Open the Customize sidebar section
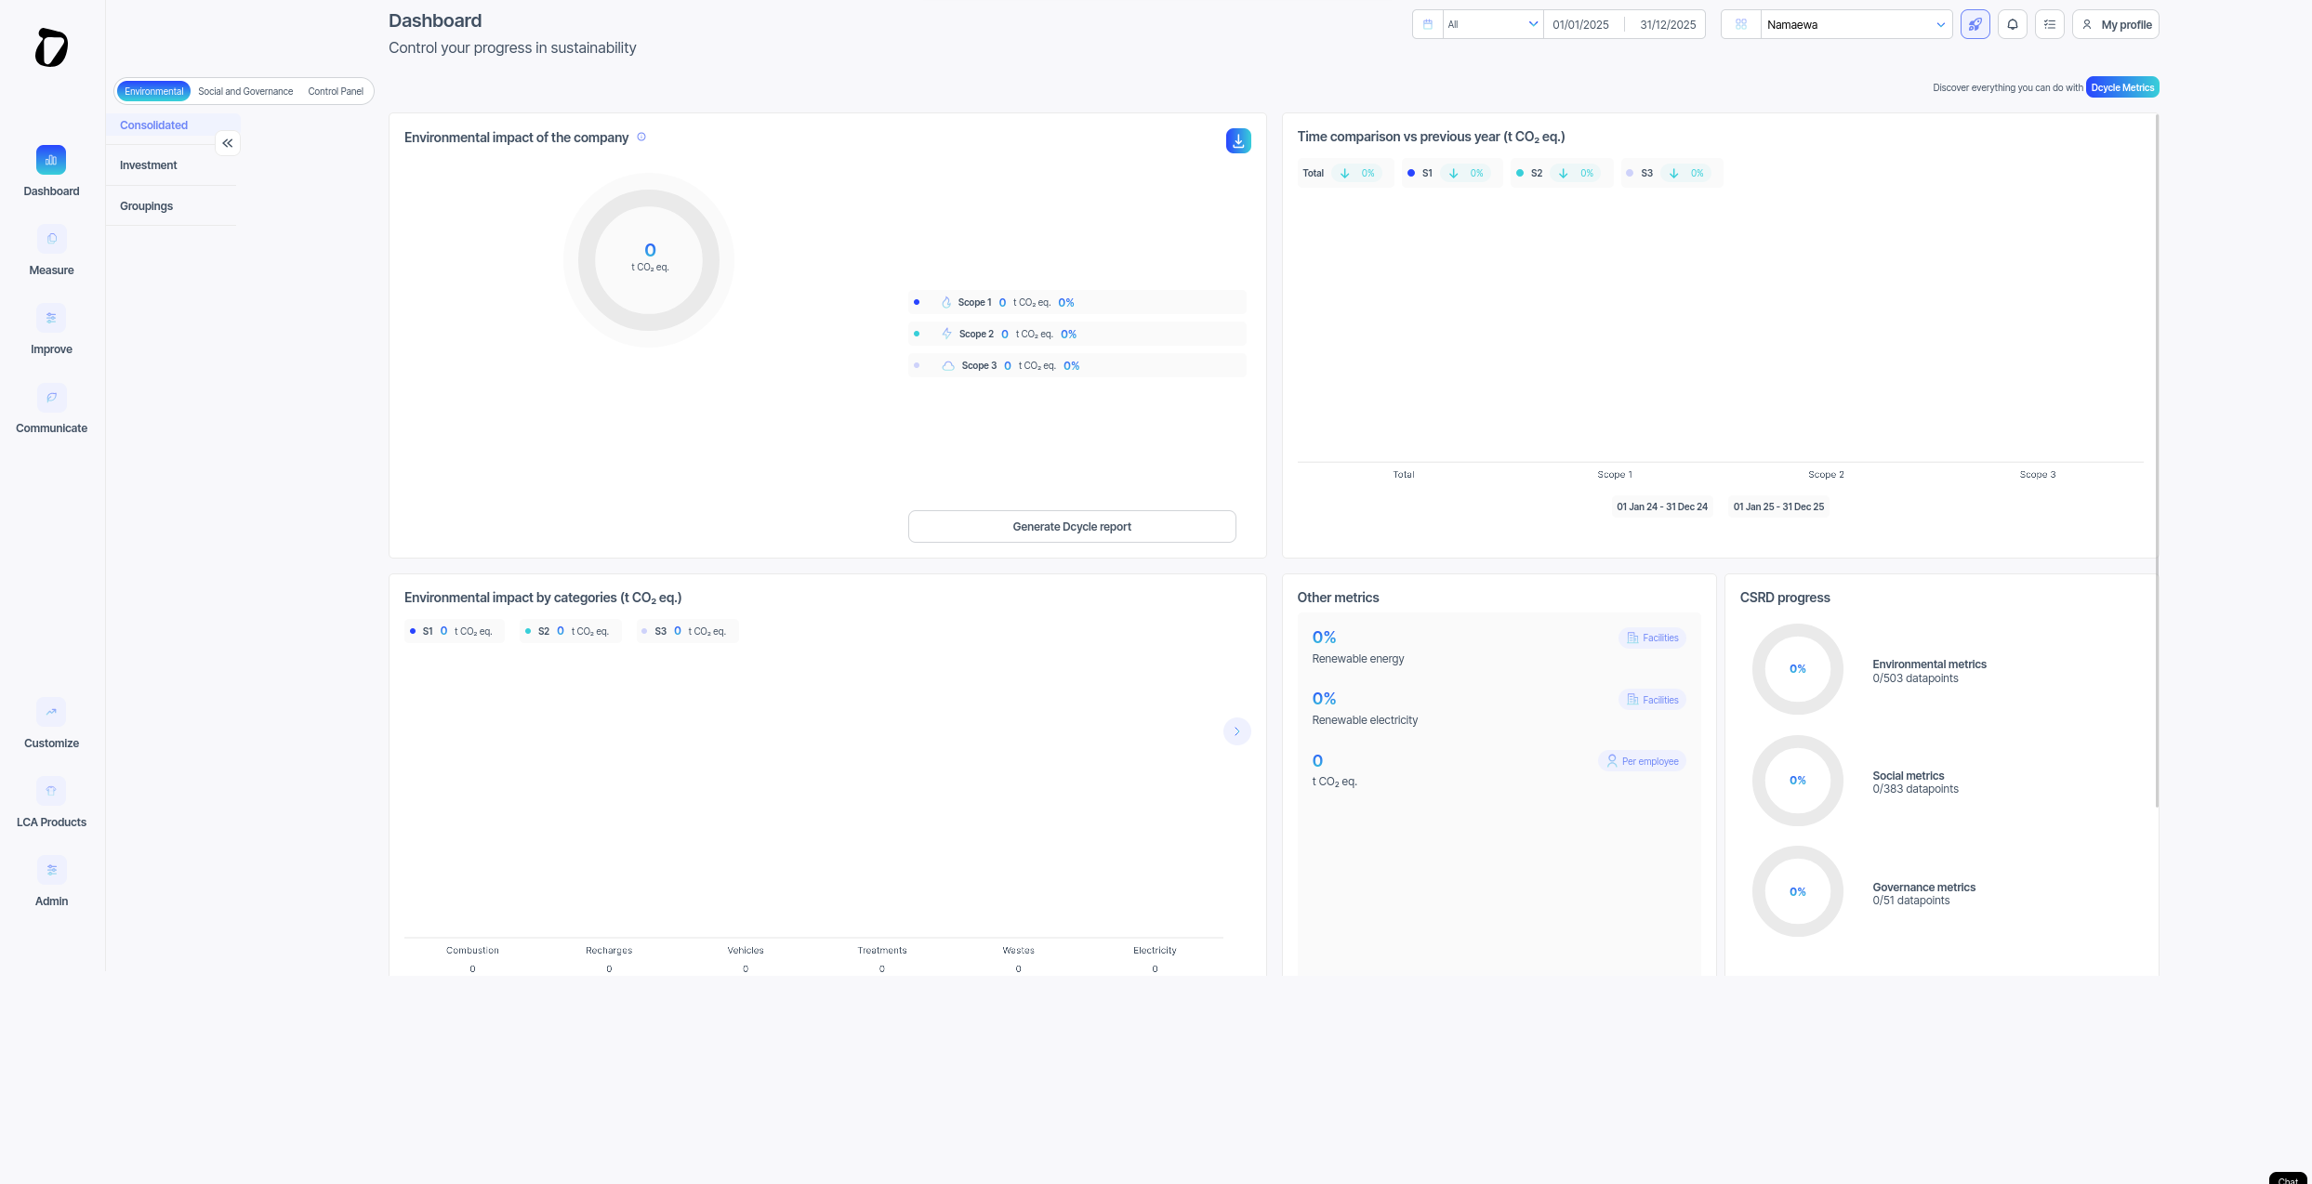 pyautogui.click(x=51, y=726)
